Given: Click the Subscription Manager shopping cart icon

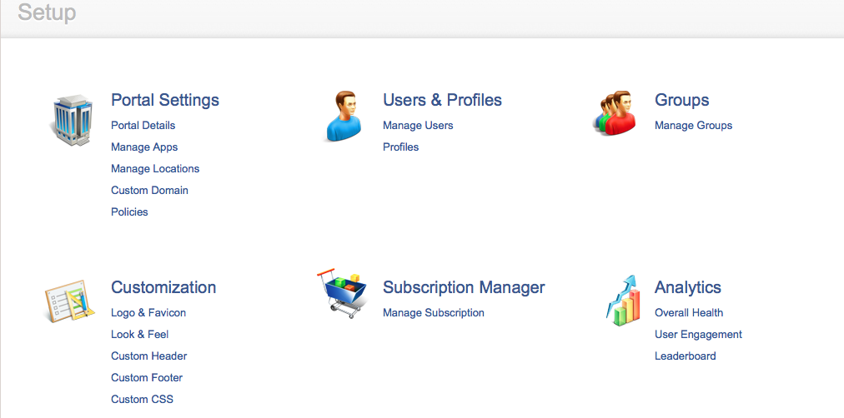Looking at the screenshot, I should (x=342, y=293).
